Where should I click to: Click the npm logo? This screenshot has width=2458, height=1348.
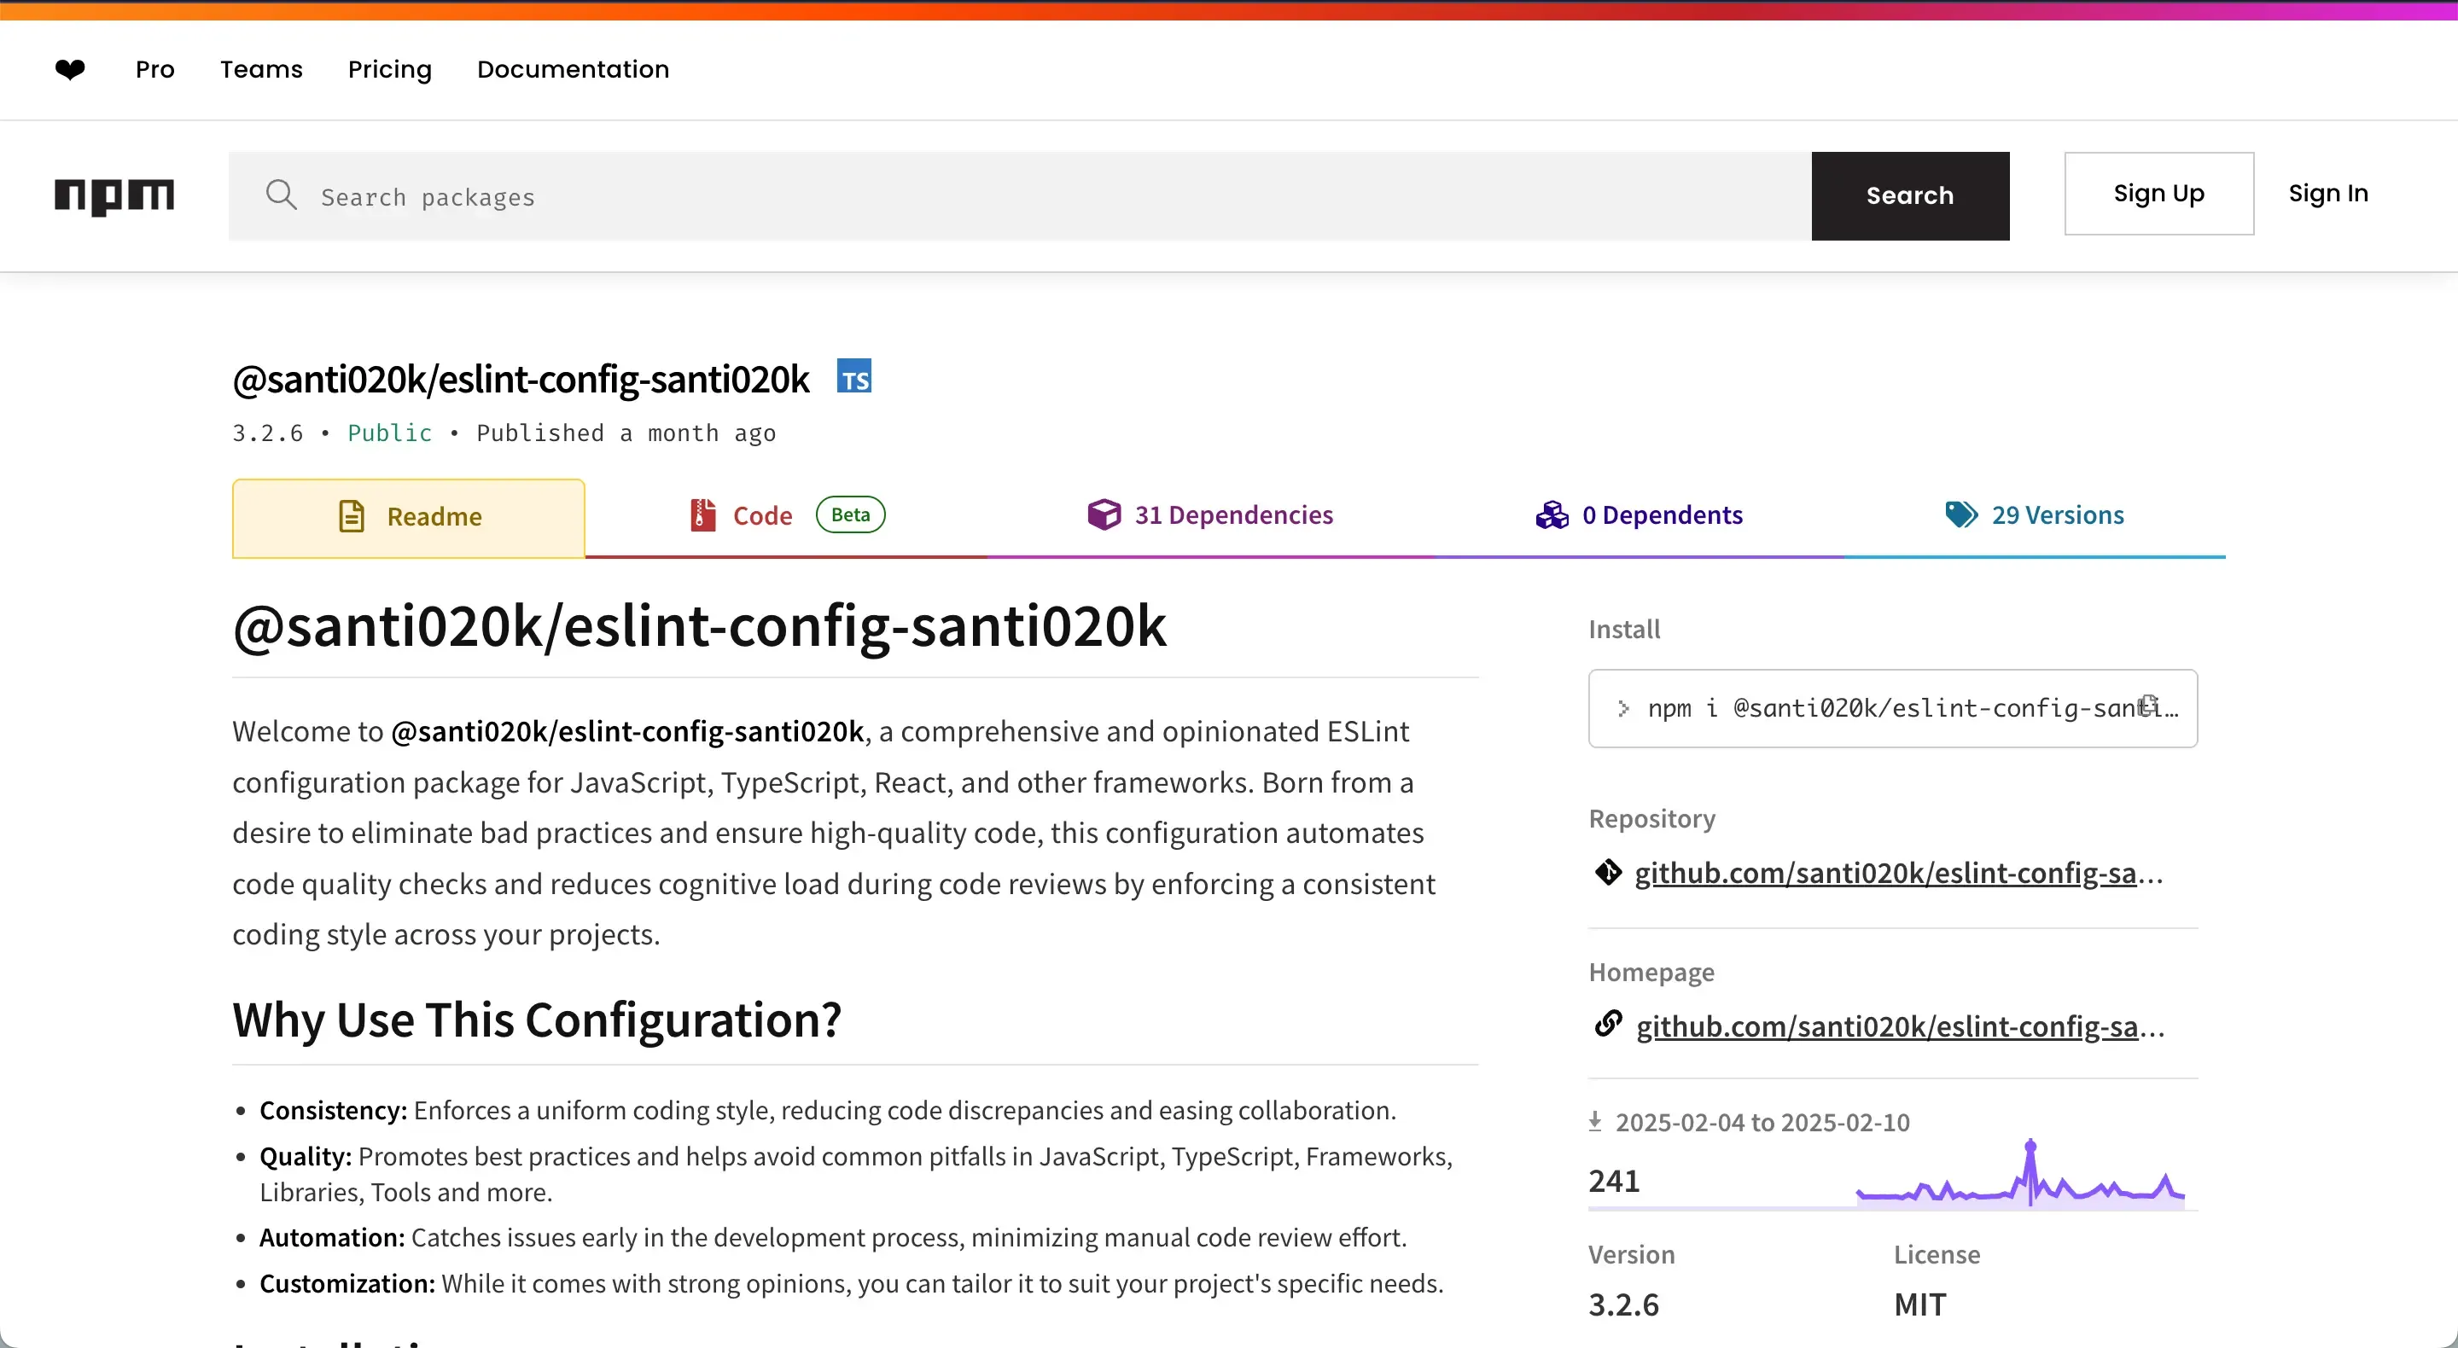(x=114, y=195)
